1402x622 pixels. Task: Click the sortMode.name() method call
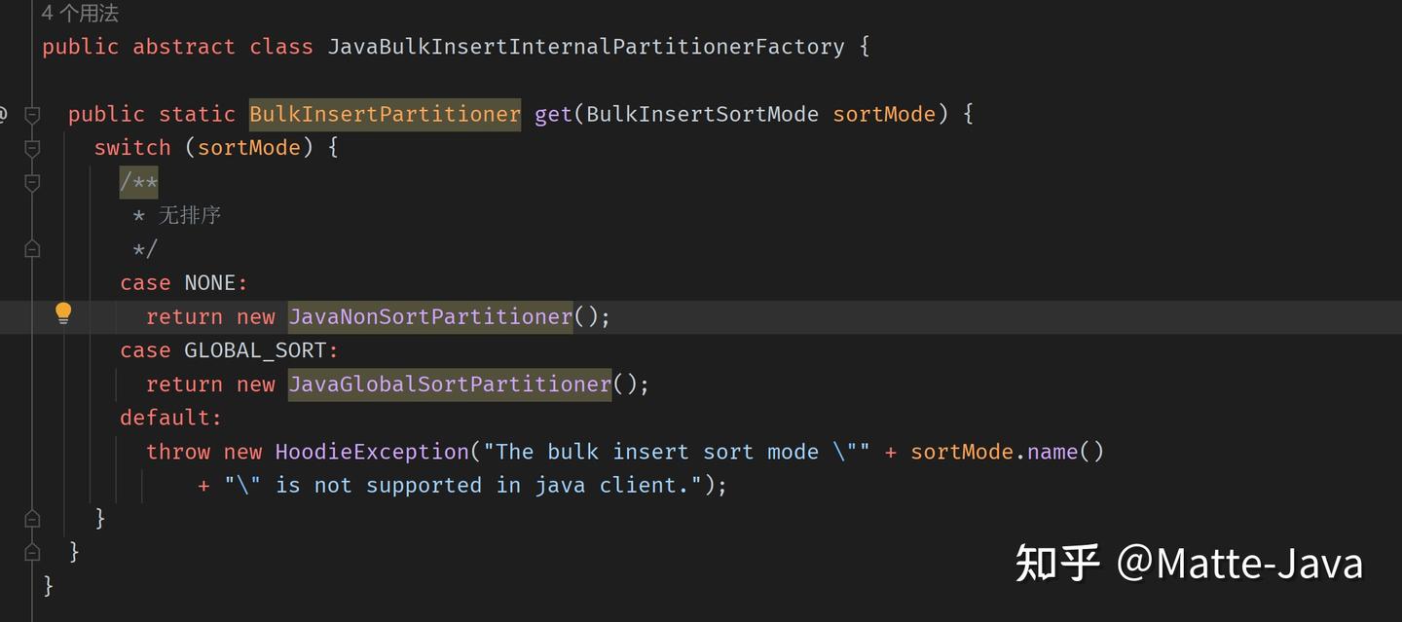point(1008,451)
